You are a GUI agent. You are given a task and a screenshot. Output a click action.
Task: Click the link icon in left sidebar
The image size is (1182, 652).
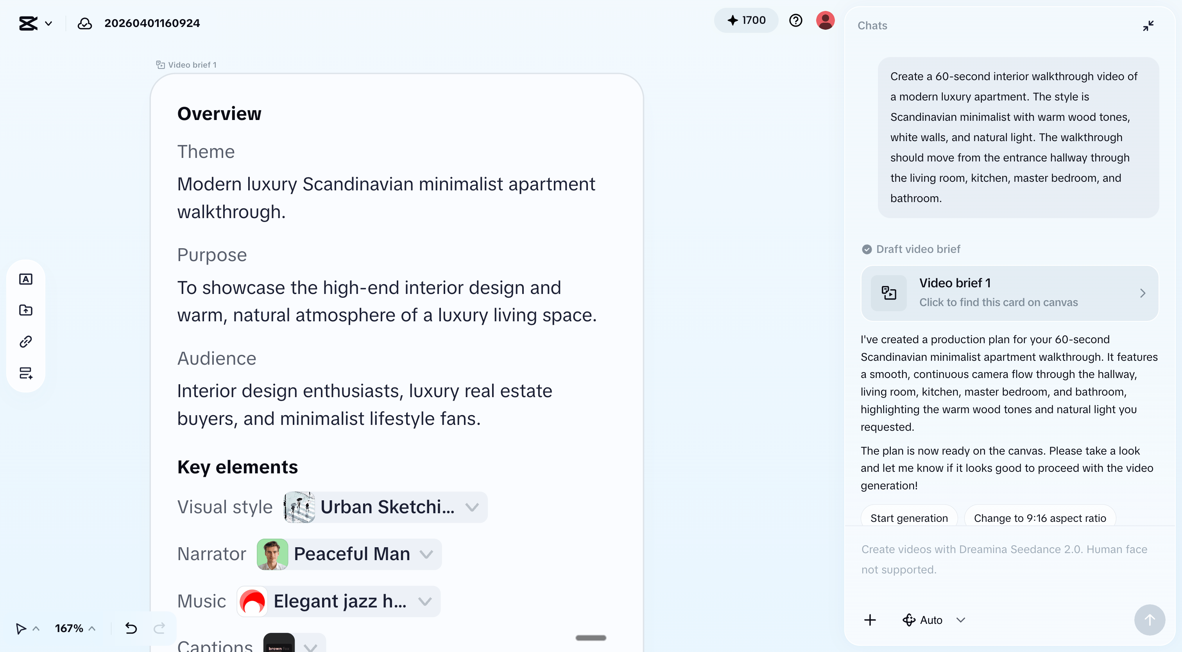point(26,341)
